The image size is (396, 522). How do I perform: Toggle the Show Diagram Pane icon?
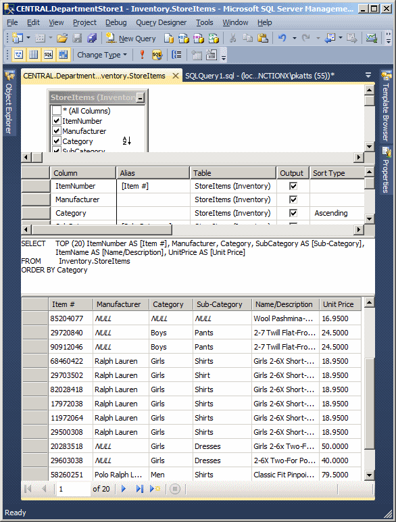[x=19, y=55]
